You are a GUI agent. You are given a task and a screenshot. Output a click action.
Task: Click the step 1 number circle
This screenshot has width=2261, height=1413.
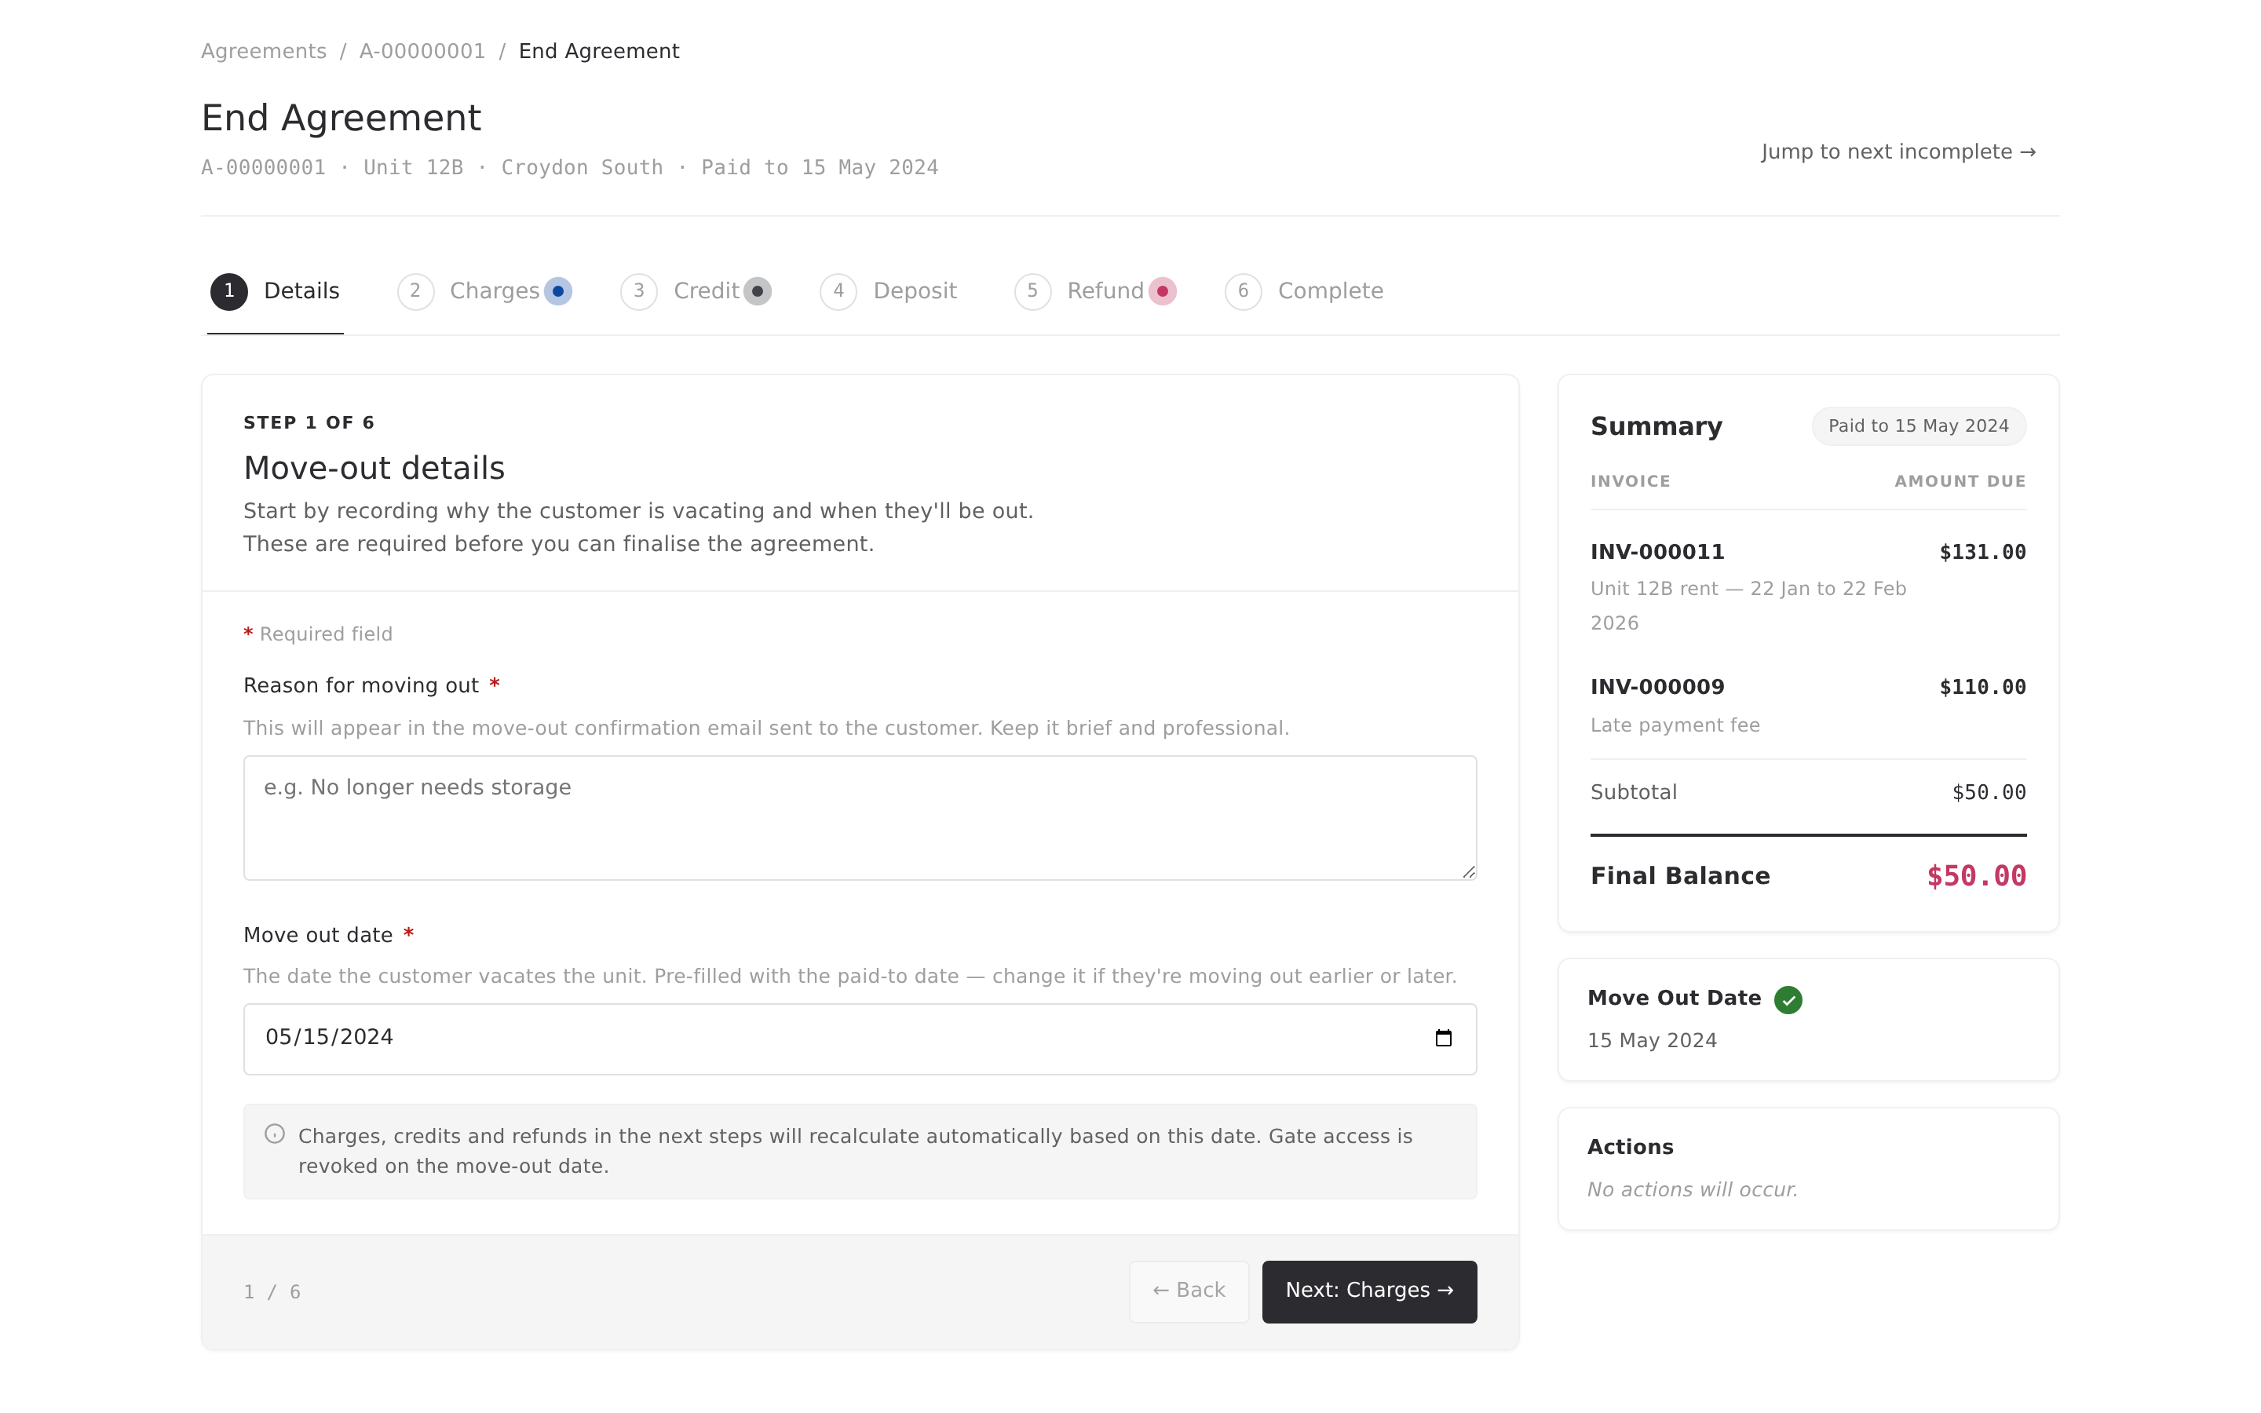point(229,291)
